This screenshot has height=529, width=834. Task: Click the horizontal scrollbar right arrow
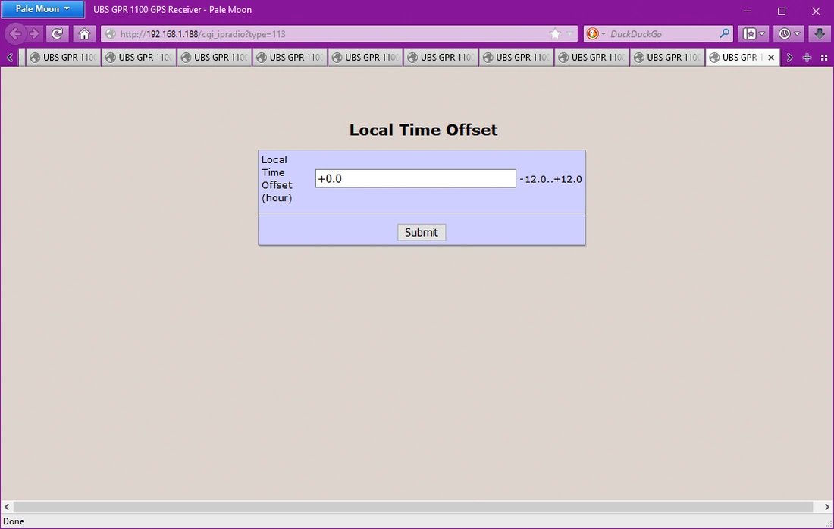[x=826, y=507]
